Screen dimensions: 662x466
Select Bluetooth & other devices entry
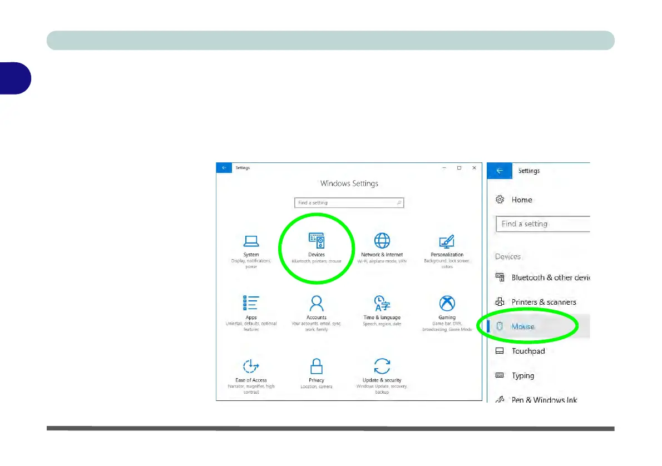[539, 277]
